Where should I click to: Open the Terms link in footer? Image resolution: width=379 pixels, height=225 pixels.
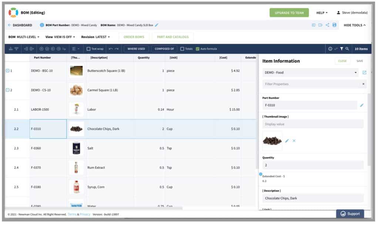coord(72,214)
